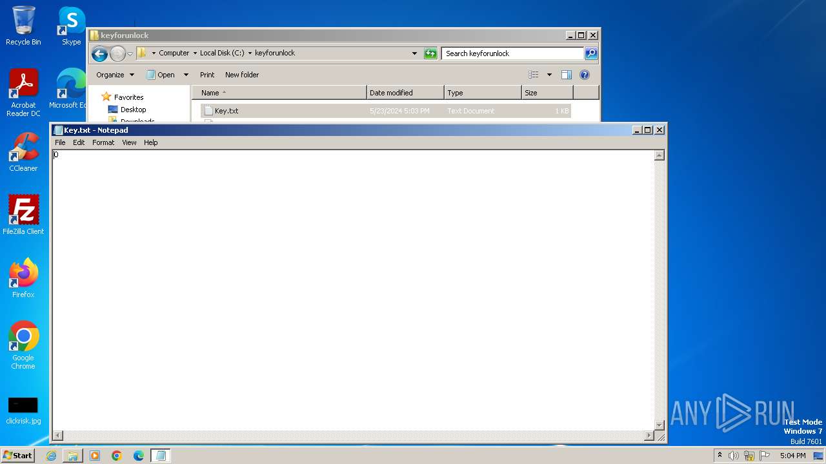The image size is (826, 464).
Task: Open the Windows Start menu
Action: [x=17, y=455]
